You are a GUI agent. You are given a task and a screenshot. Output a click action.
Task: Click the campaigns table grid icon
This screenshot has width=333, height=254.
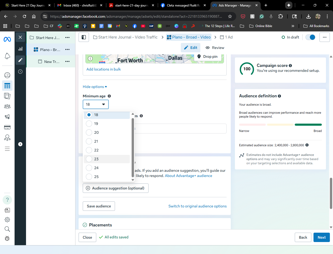click(x=7, y=86)
